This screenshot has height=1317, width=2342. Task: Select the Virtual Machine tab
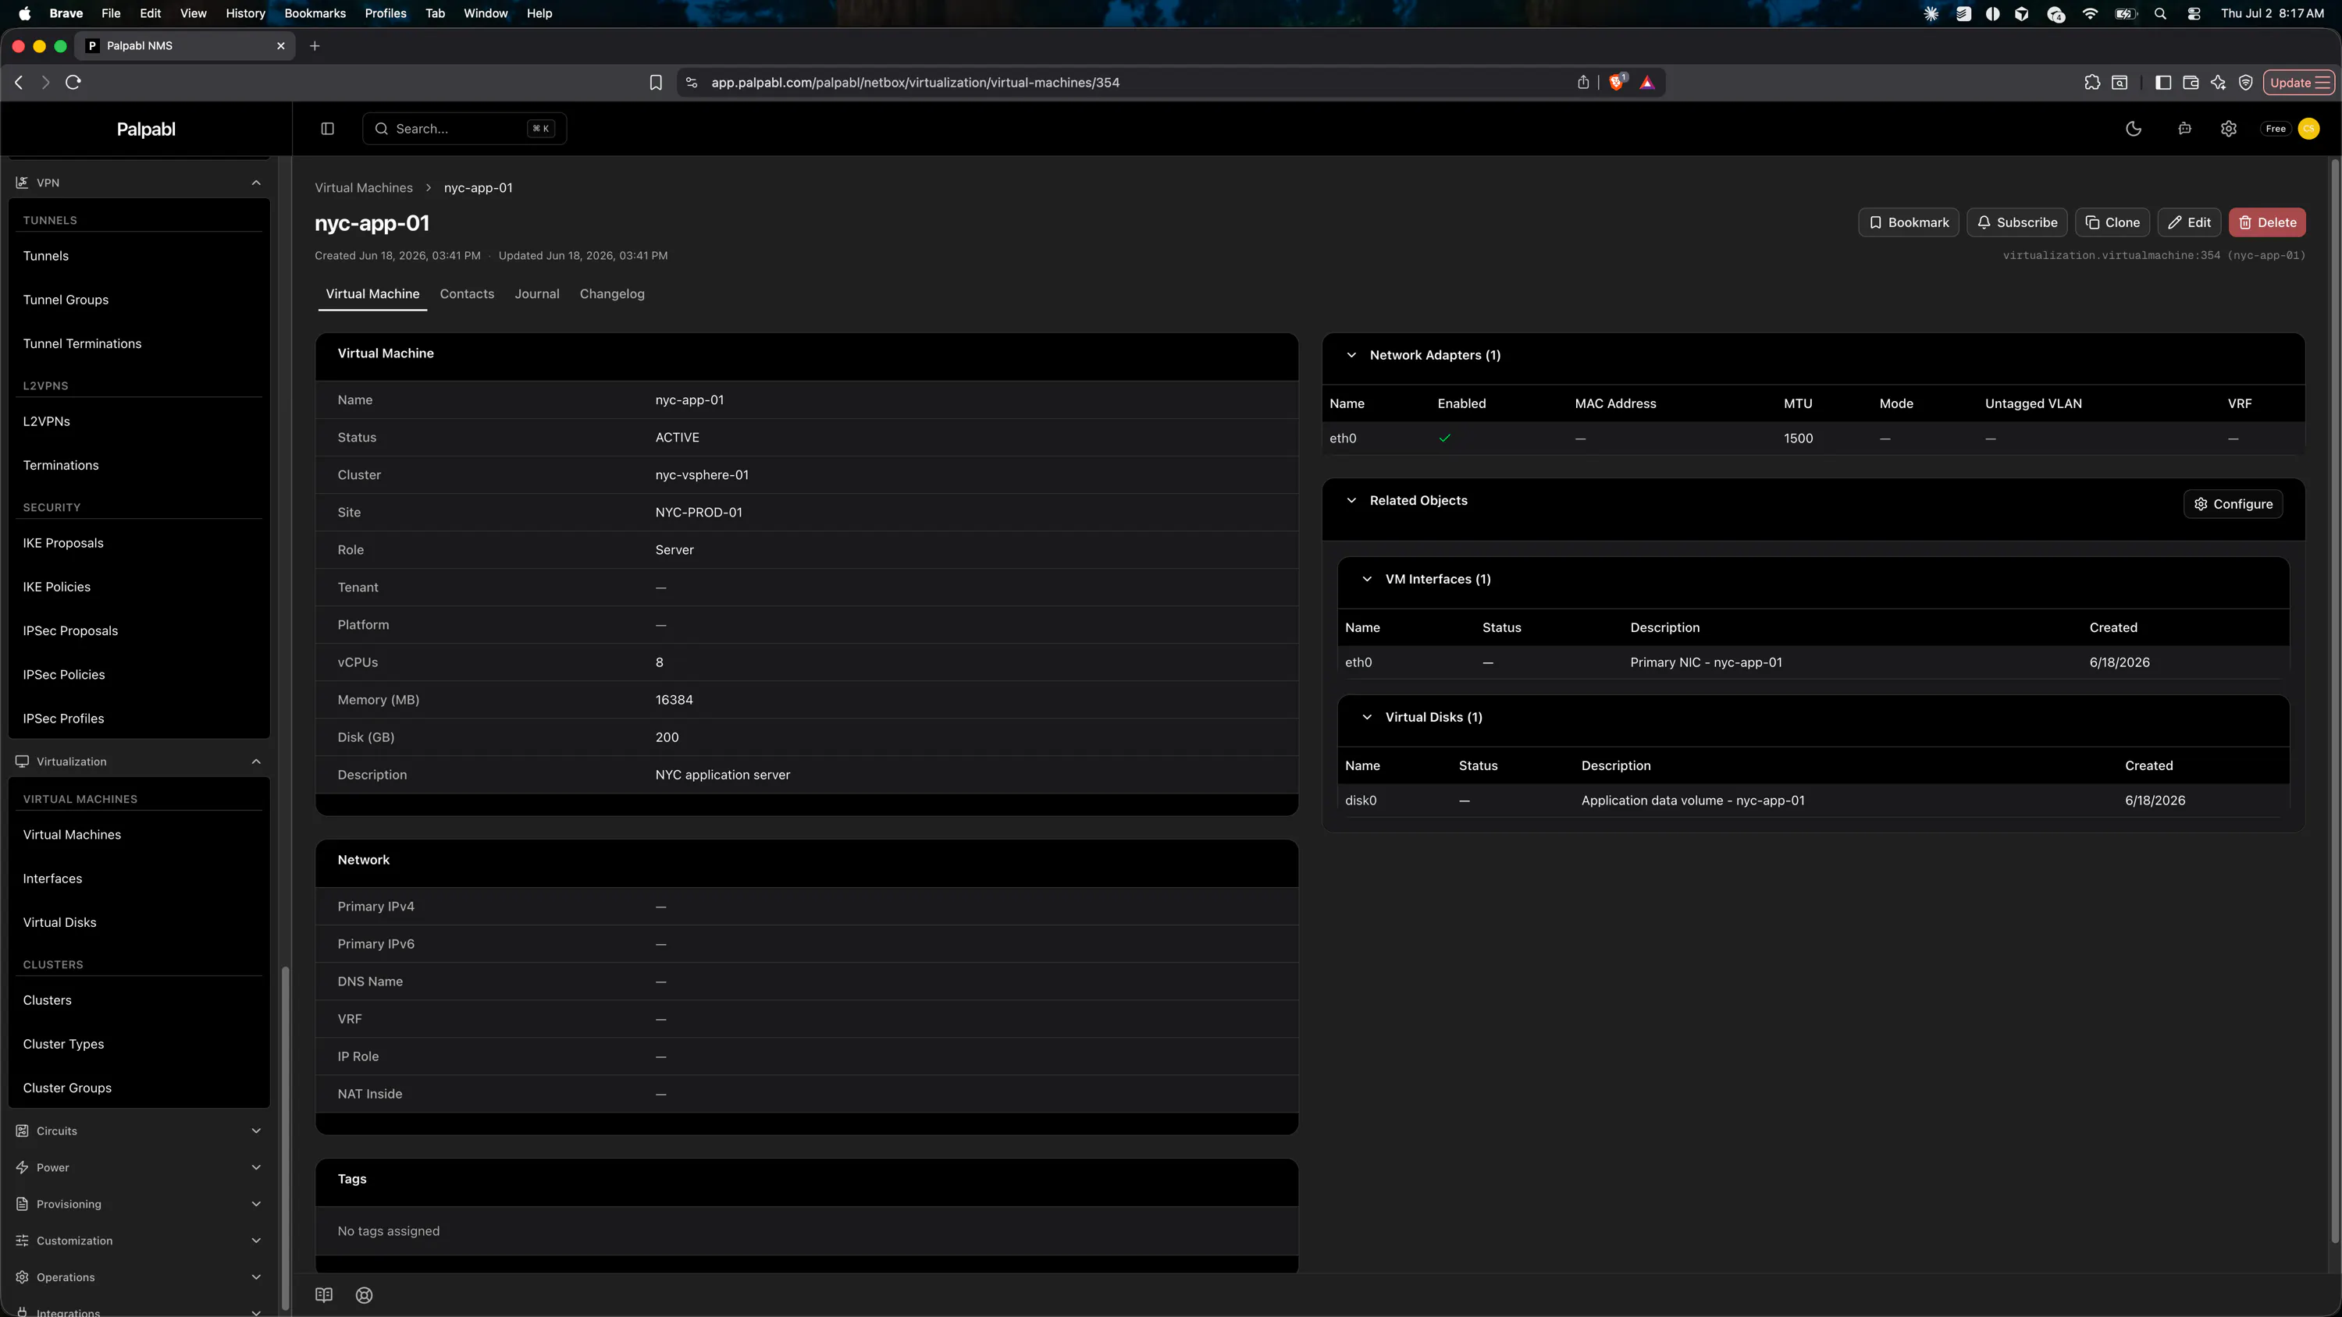[372, 293]
